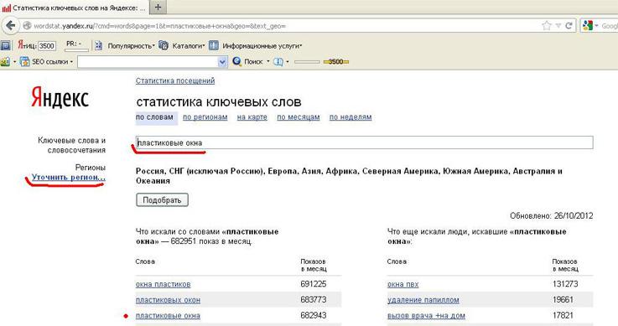
Task: Open the пластиковых окон keyword link
Action: pyautogui.click(x=168, y=300)
